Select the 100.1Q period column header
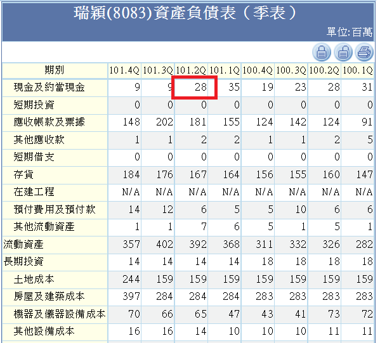Screen dimensions: 380x343 point(358,70)
